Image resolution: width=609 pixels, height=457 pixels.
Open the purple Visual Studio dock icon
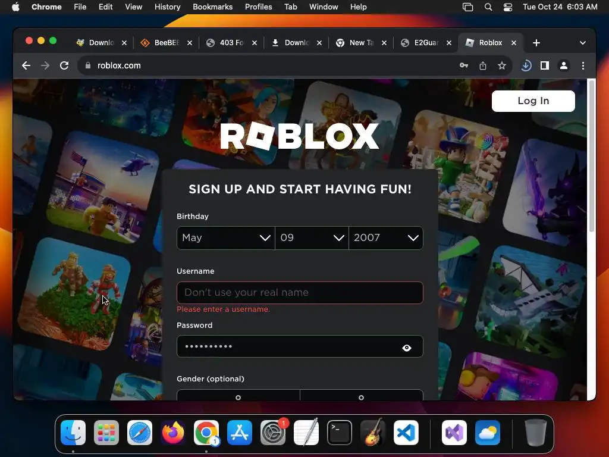click(454, 433)
